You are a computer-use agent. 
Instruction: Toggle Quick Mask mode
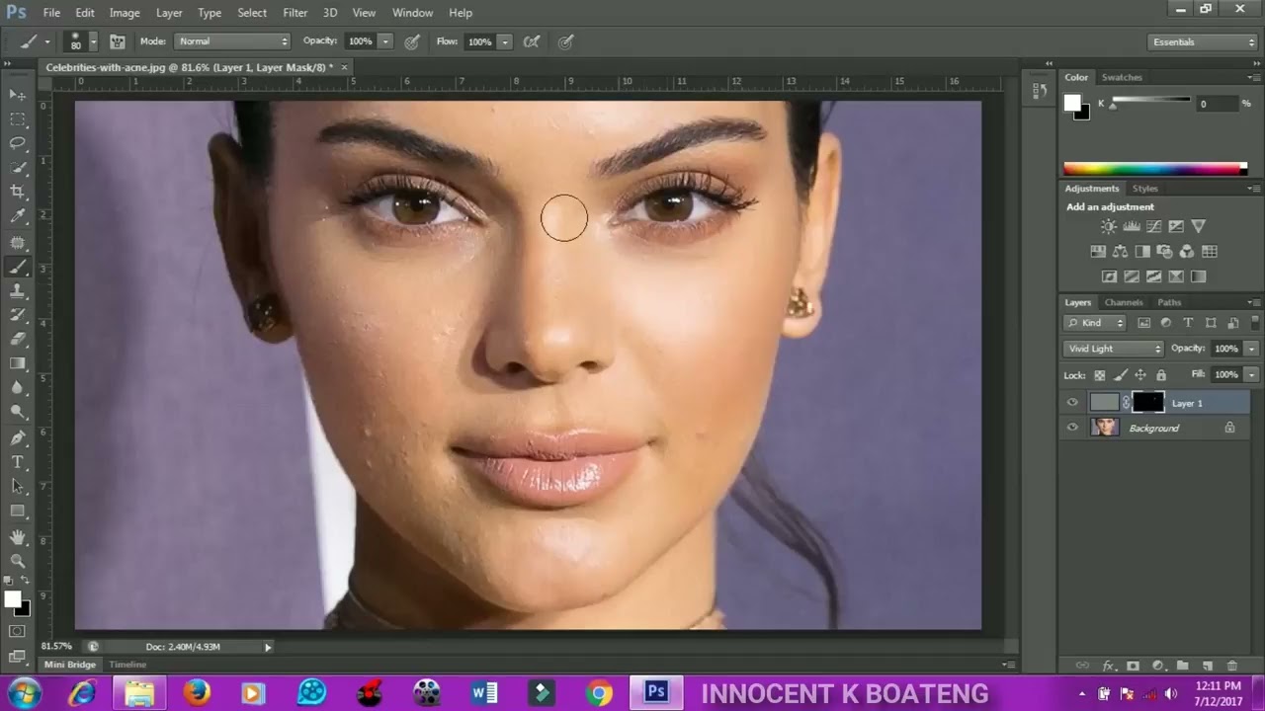18,630
